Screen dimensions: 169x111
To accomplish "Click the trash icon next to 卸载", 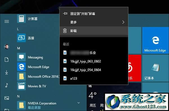I will pyautogui.click(x=65, y=31).
